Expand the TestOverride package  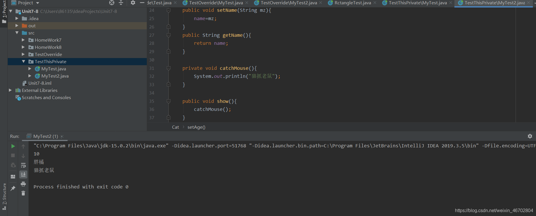coord(23,54)
